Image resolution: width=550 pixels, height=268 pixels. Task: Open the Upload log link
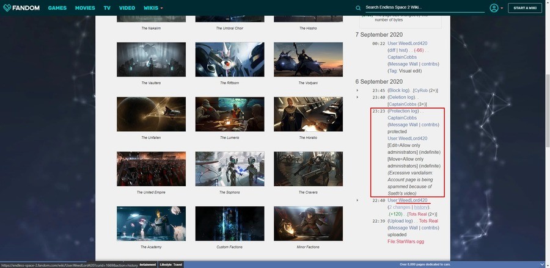[x=400, y=221]
